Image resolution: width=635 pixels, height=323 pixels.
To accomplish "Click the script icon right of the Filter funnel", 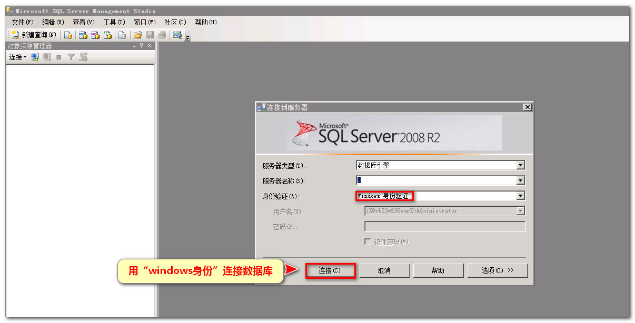I will click(83, 57).
